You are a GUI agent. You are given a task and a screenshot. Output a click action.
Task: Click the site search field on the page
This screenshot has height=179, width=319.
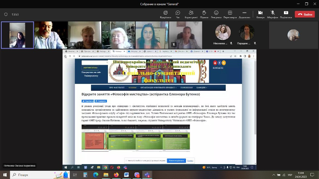point(95,62)
